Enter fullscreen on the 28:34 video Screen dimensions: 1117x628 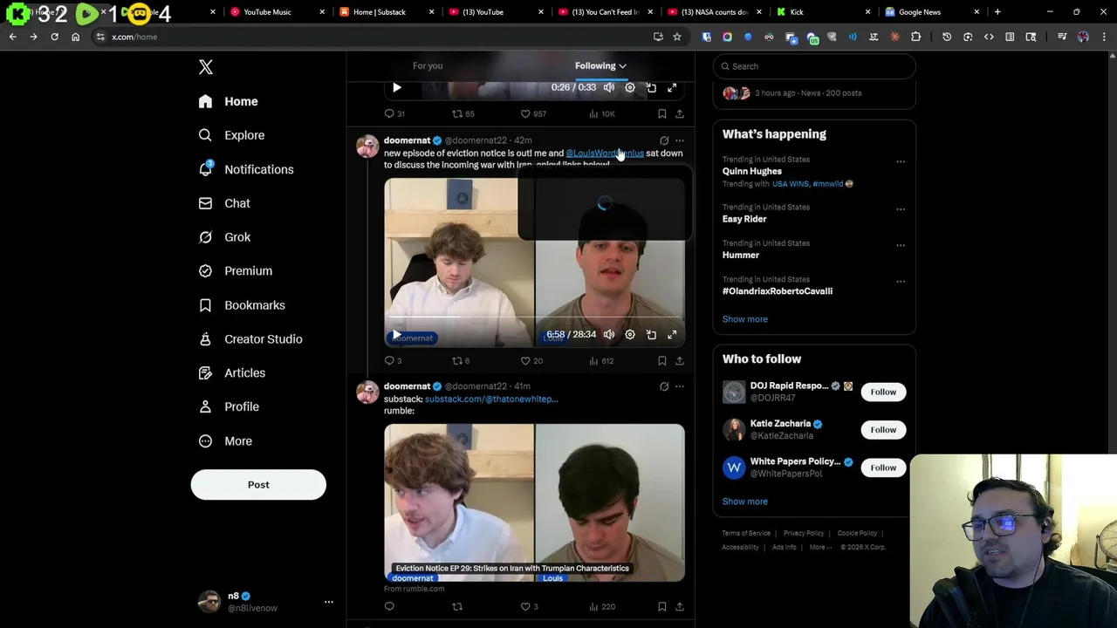[x=672, y=335]
